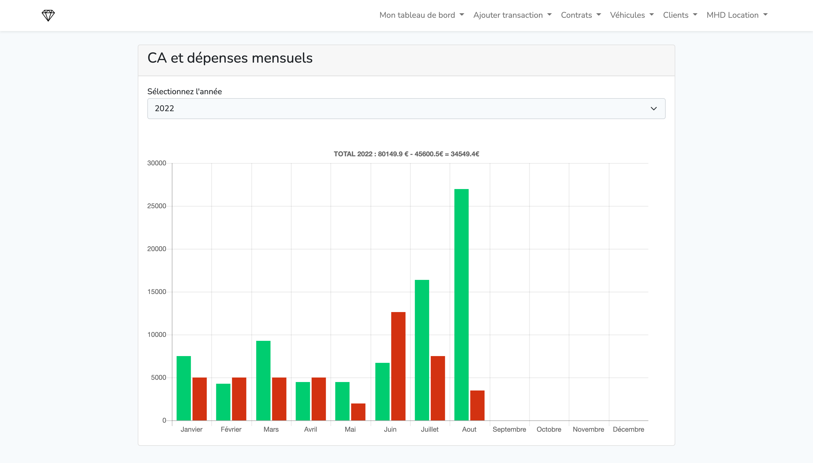Click the Juin axis label
The image size is (813, 463).
[390, 429]
